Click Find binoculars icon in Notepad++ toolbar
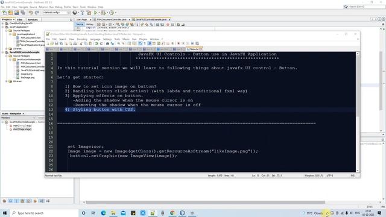The height and width of the screenshot is (217, 386). 107,43
